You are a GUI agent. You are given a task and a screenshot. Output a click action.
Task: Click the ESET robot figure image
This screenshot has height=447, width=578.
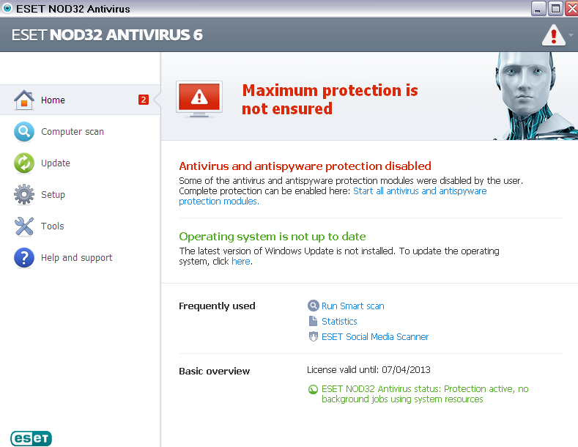(x=535, y=96)
